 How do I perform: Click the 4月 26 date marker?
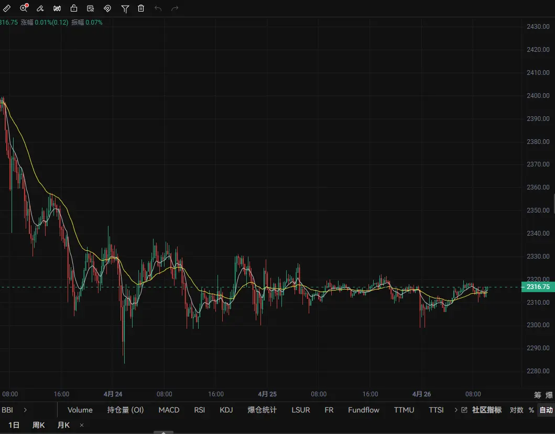[421, 394]
